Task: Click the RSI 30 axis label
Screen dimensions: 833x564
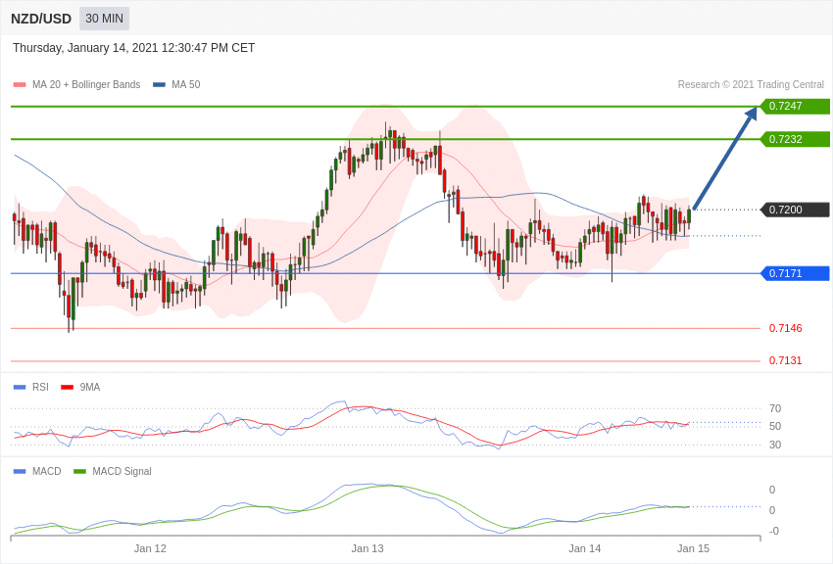Action: point(775,445)
